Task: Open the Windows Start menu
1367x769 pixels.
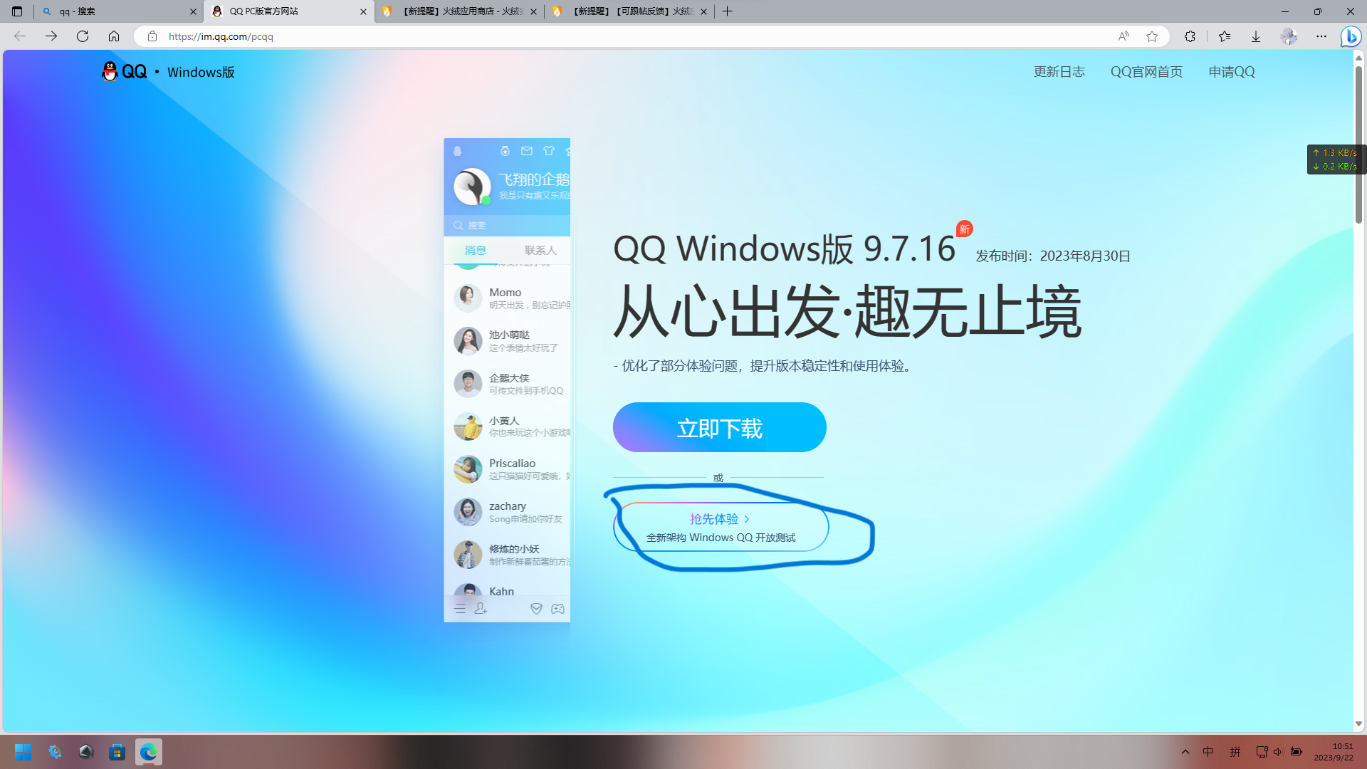Action: (23, 752)
